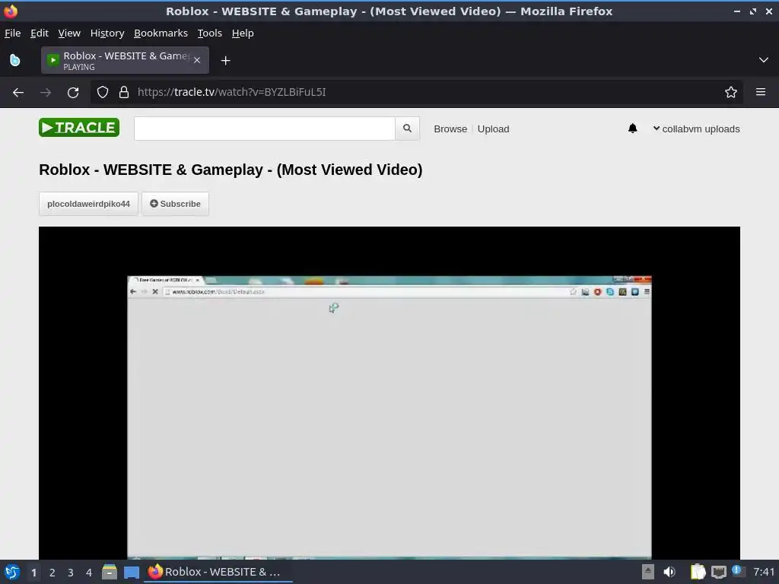This screenshot has height=584, width=779.
Task: Open the desktop start menu
Action: (x=12, y=572)
